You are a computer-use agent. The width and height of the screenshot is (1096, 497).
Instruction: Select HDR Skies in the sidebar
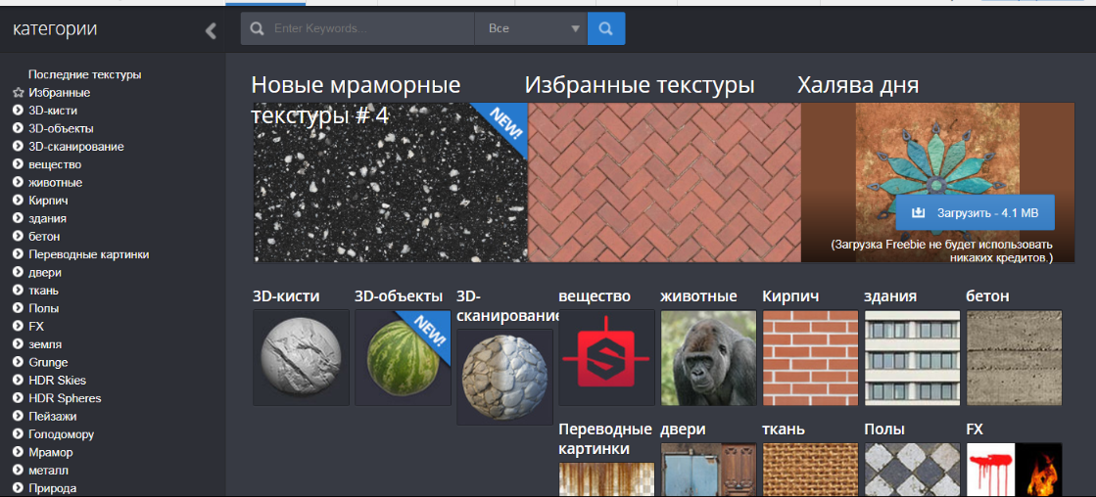tap(58, 381)
